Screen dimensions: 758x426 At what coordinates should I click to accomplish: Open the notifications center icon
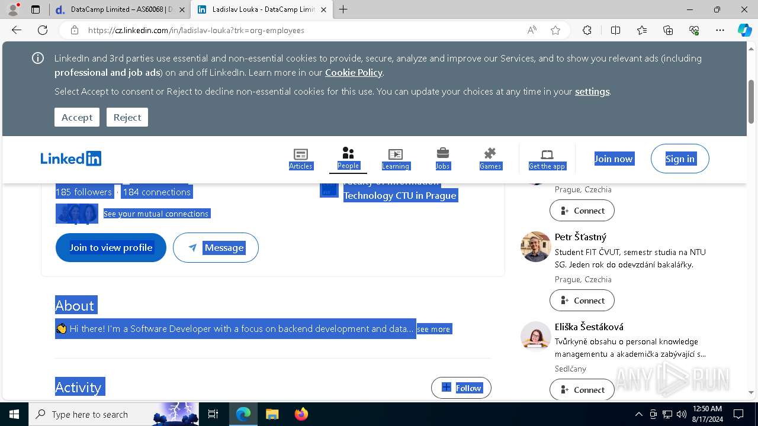click(x=738, y=414)
